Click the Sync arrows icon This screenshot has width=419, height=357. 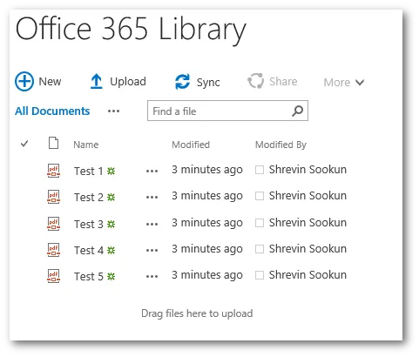(182, 82)
